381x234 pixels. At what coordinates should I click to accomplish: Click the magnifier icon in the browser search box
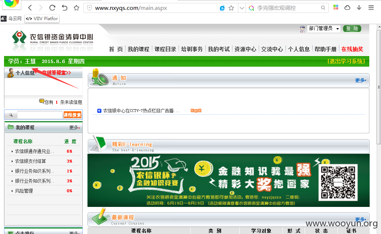click(323, 8)
